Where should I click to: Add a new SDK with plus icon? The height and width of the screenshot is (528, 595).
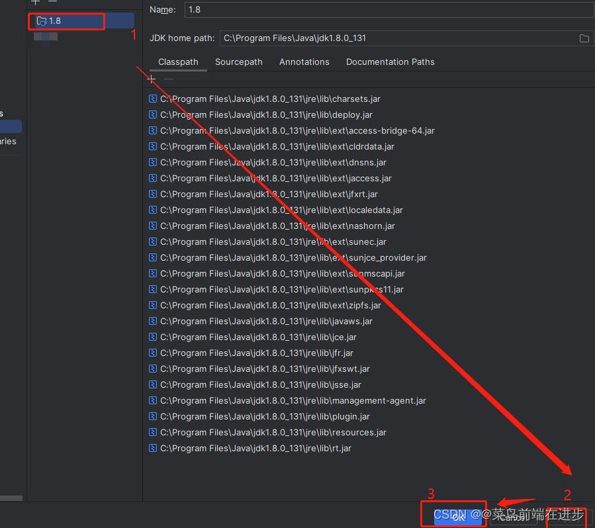tap(36, 2)
